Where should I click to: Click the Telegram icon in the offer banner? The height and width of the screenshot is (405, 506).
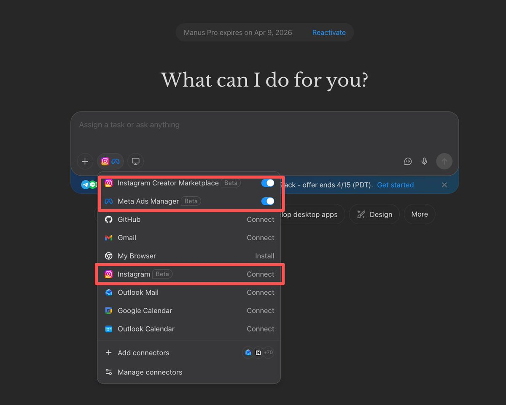click(86, 185)
